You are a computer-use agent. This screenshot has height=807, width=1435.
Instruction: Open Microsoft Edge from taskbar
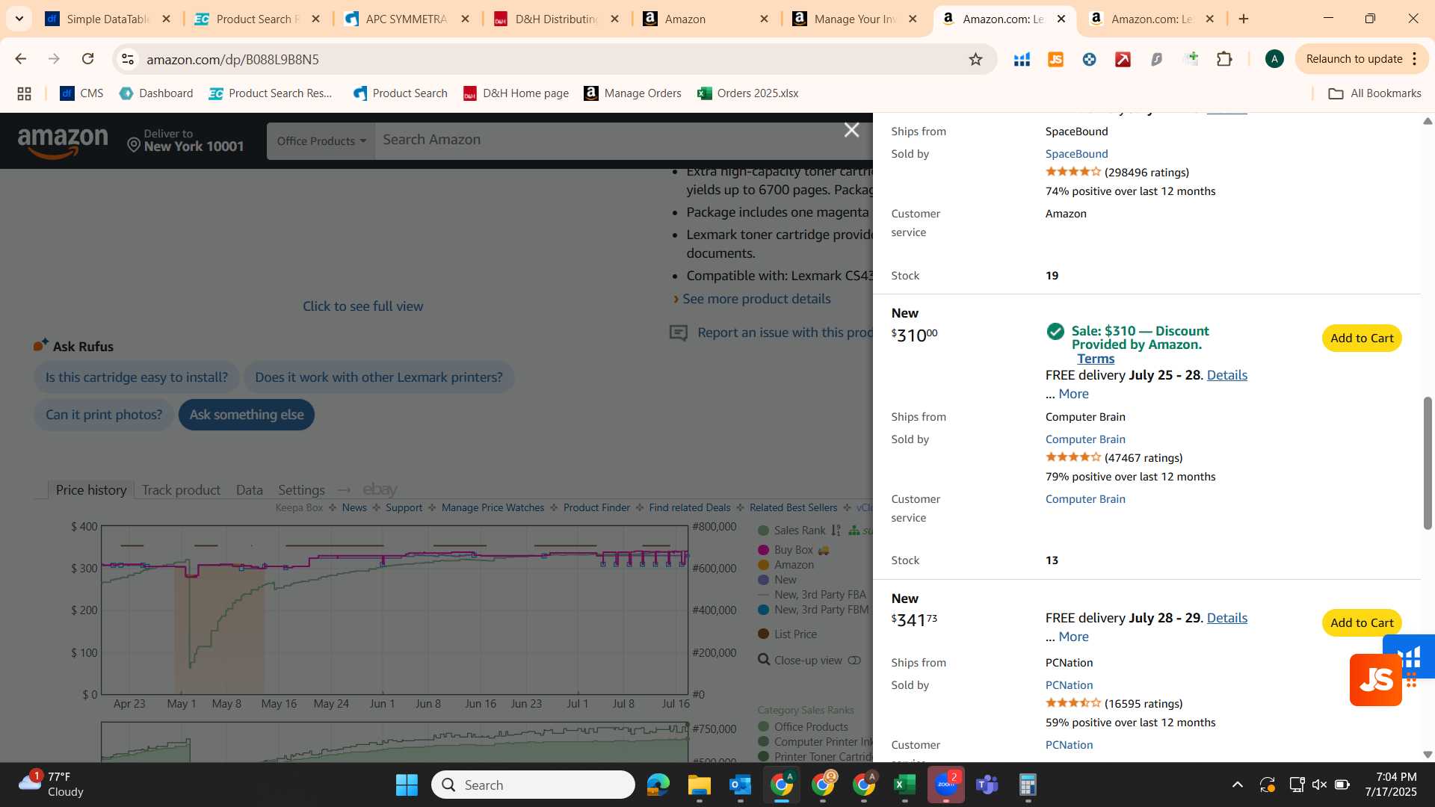point(658,785)
